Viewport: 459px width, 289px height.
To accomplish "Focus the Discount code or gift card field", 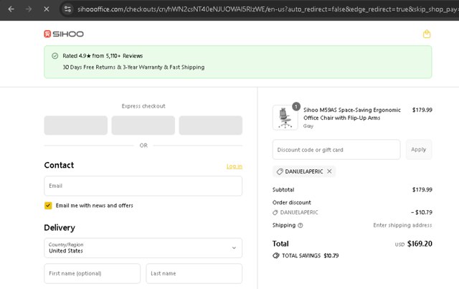I will (x=336, y=150).
